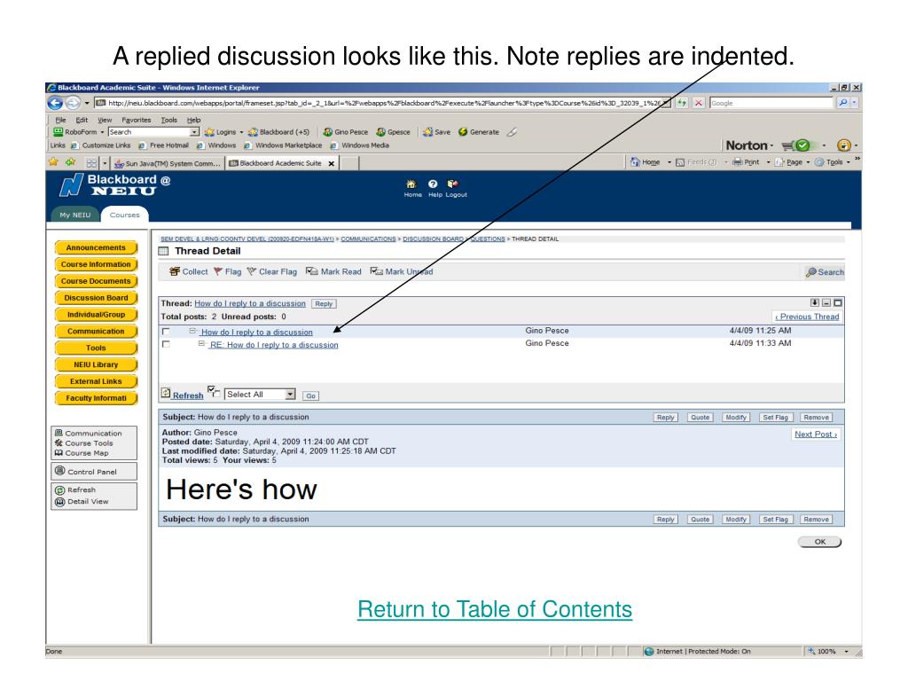This screenshot has height=681, width=908.
Task: Click the RoboForm Save icon
Action: point(436,132)
